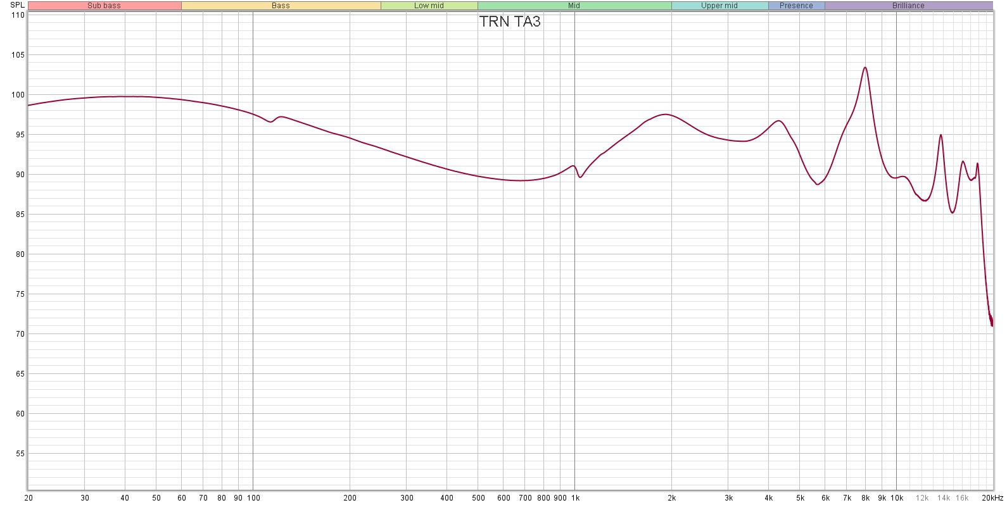Screen dimensions: 1007x505
Task: Click the 700 Hz frequency tick label
Action: coord(525,498)
